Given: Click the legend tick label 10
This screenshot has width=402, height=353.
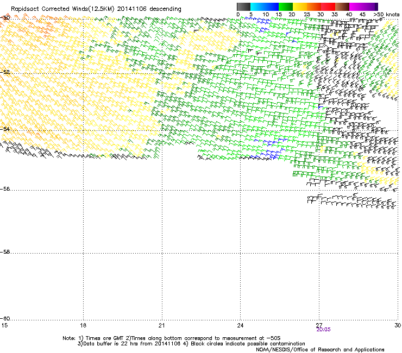Looking at the screenshot, I should coord(266,15).
